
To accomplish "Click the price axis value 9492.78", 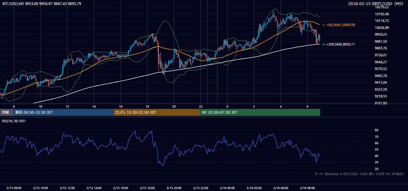I will pos(381,76).
